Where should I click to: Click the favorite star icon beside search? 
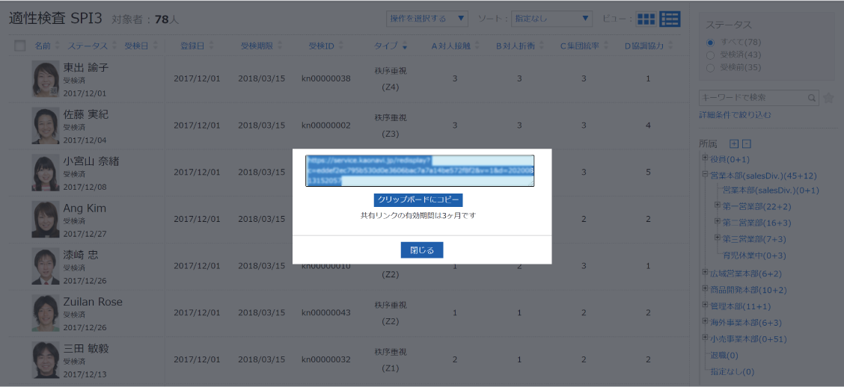coord(828,98)
